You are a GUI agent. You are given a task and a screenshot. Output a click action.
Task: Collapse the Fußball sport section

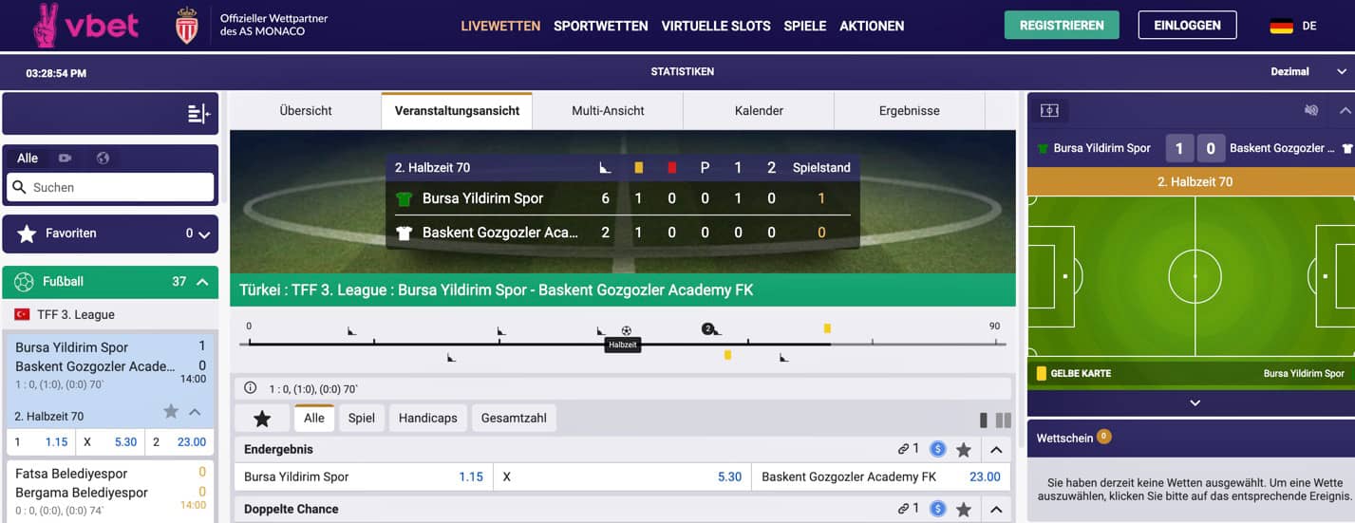202,282
